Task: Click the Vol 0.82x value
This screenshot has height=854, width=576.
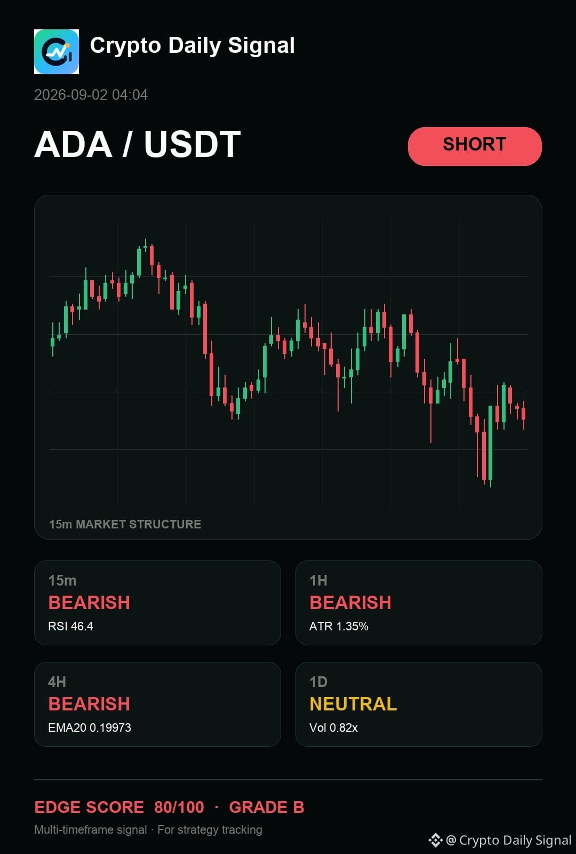Action: 333,728
